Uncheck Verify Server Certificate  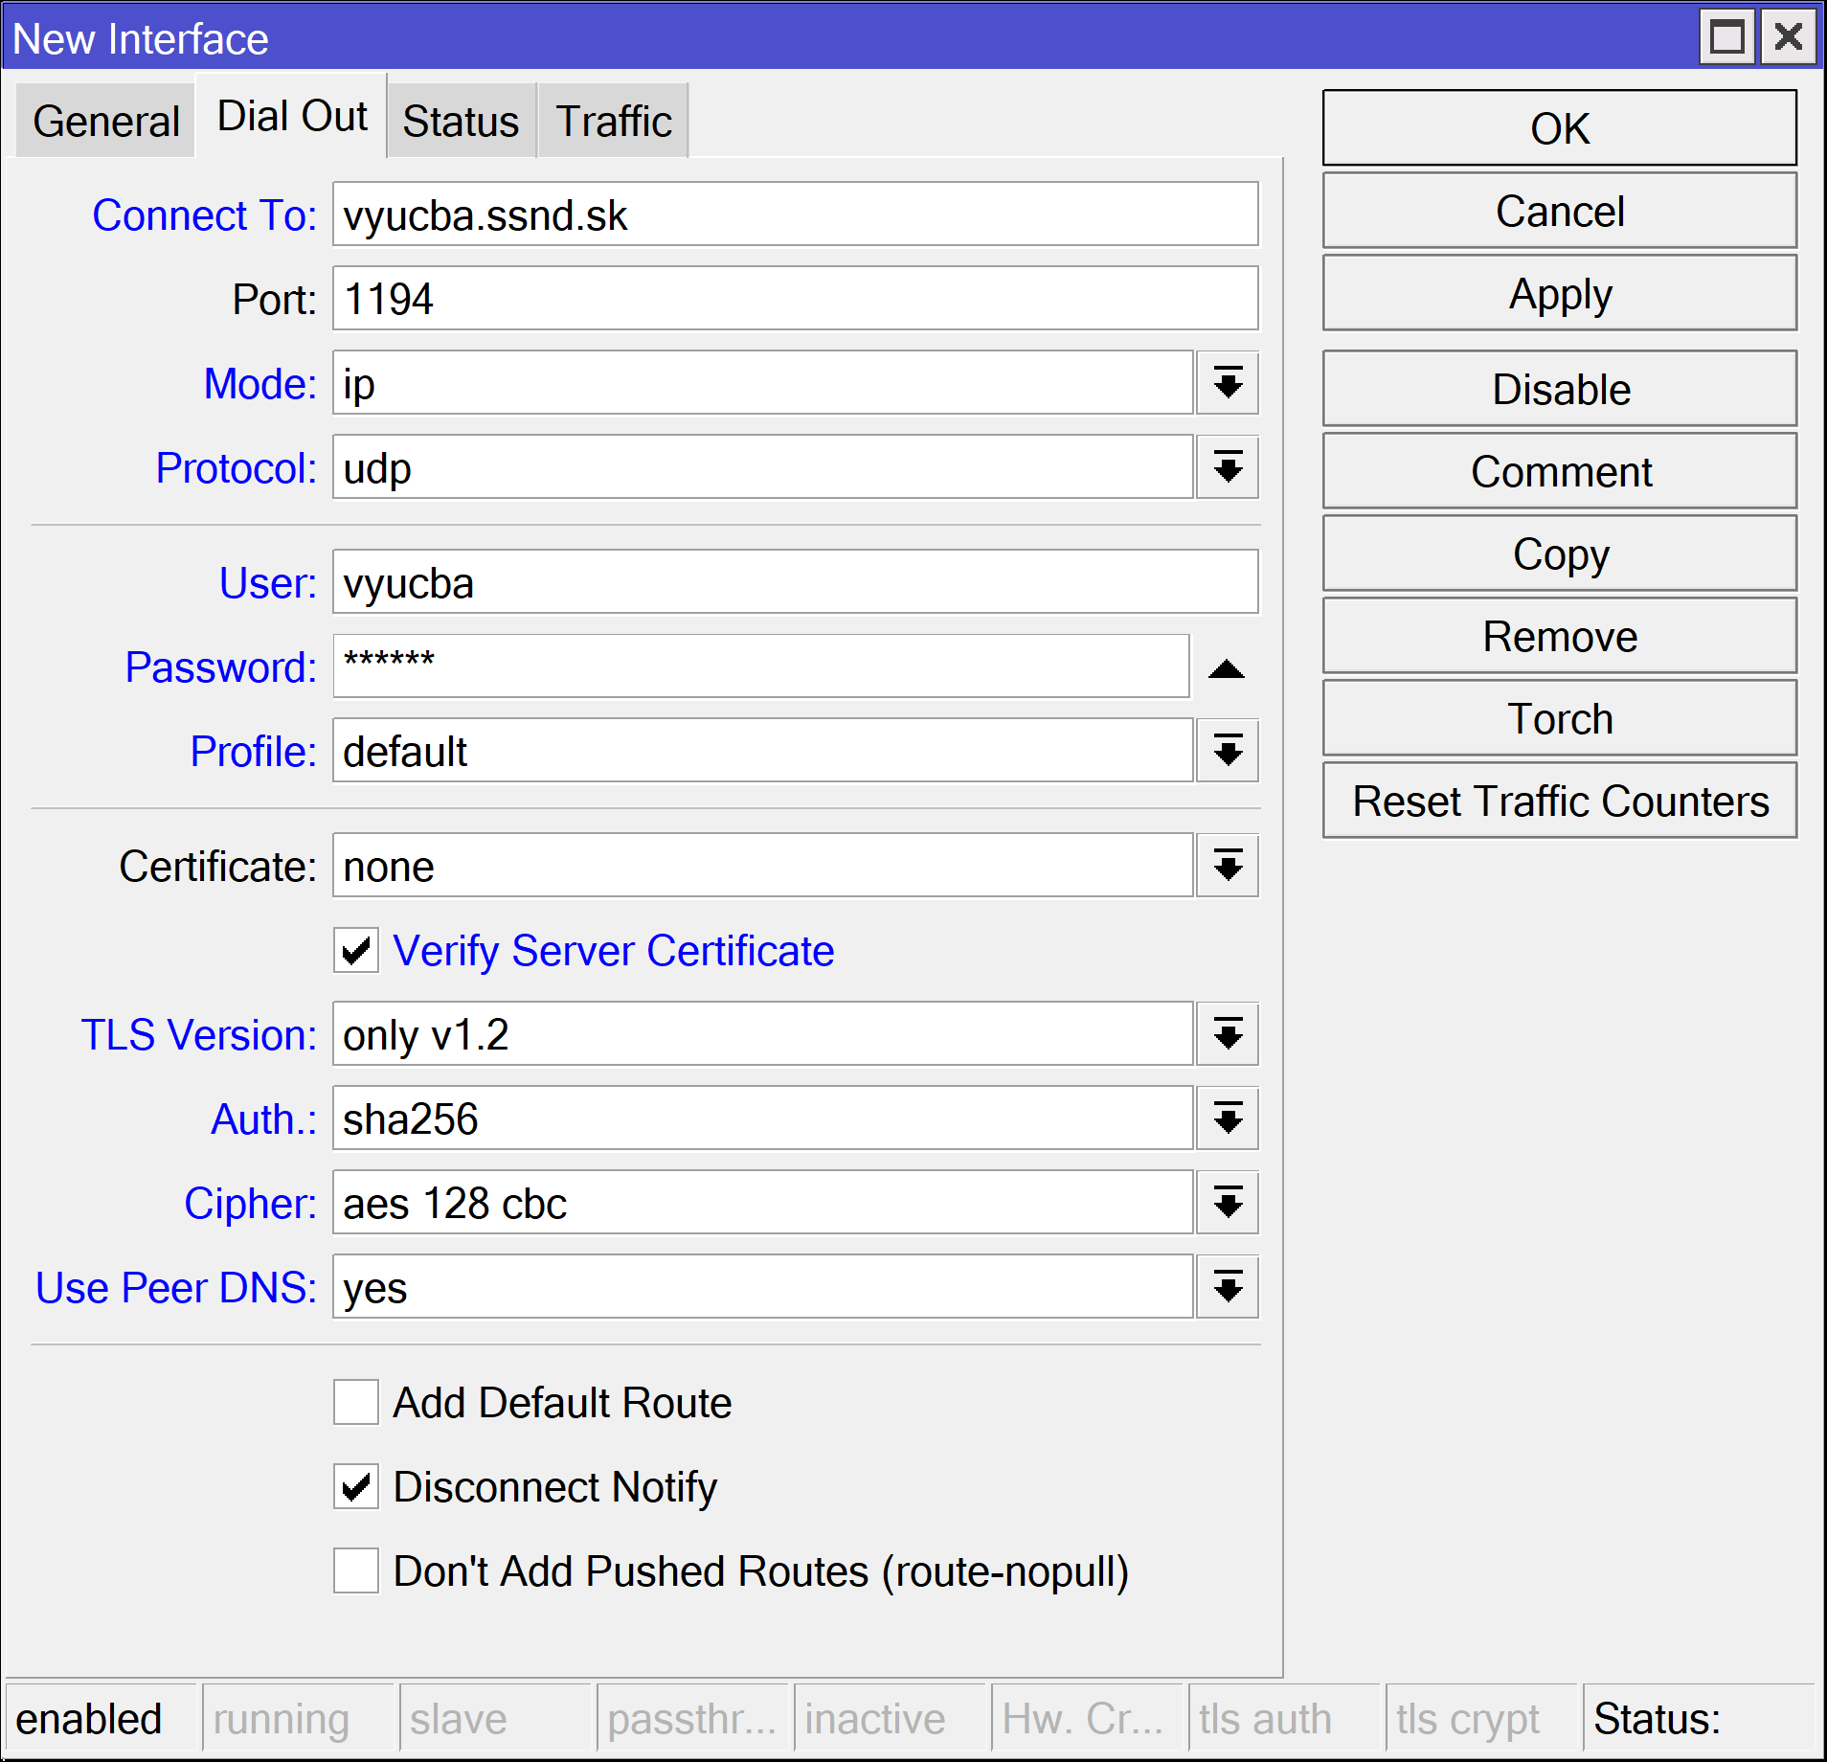point(355,951)
